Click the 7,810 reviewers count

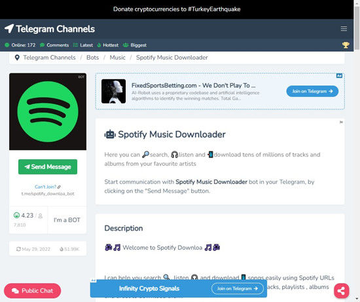coord(20,225)
